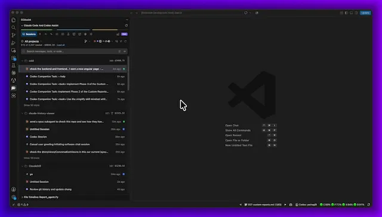The image size is (382, 217).
Task: Open the Accounts icon in activity bar
Action: coord(13,189)
